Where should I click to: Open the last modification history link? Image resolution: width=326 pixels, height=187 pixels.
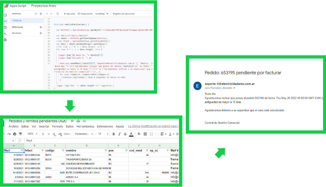coord(153,126)
